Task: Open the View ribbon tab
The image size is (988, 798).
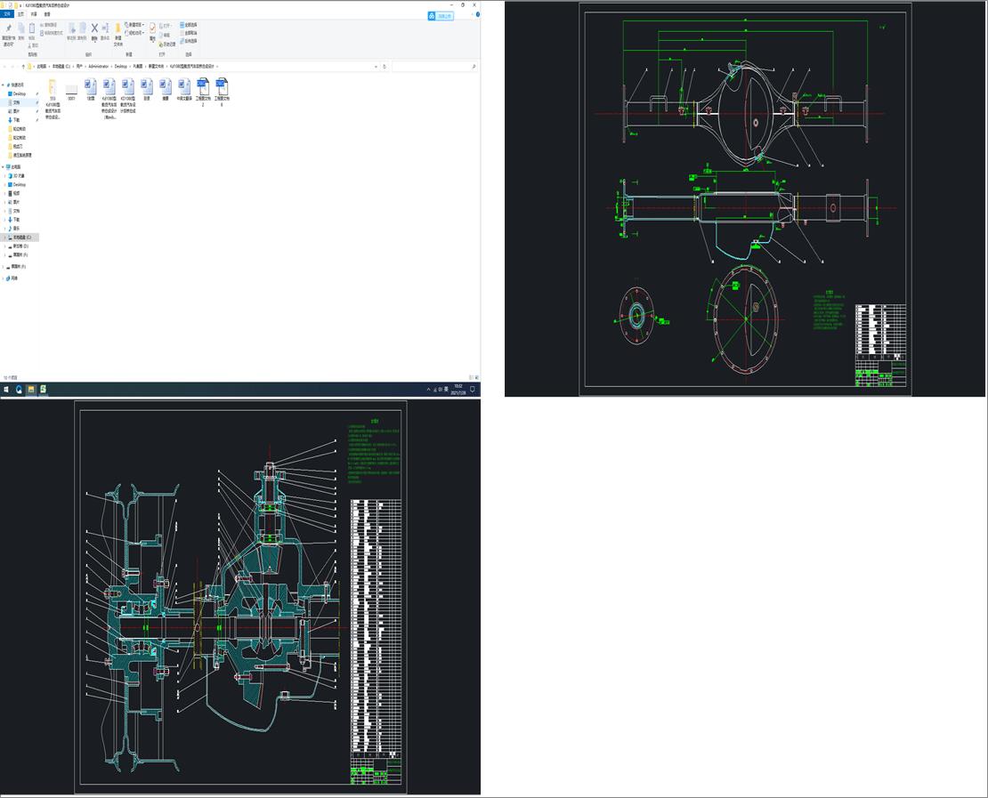Action: 47,14
